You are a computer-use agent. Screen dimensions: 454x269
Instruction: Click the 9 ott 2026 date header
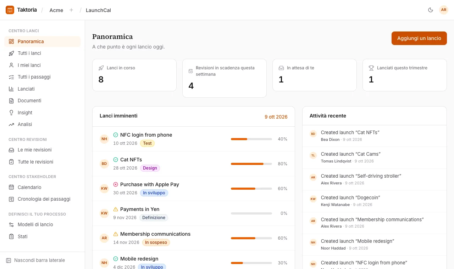tap(276, 117)
